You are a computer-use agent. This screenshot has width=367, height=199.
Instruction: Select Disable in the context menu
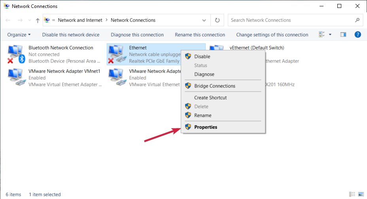coord(202,57)
